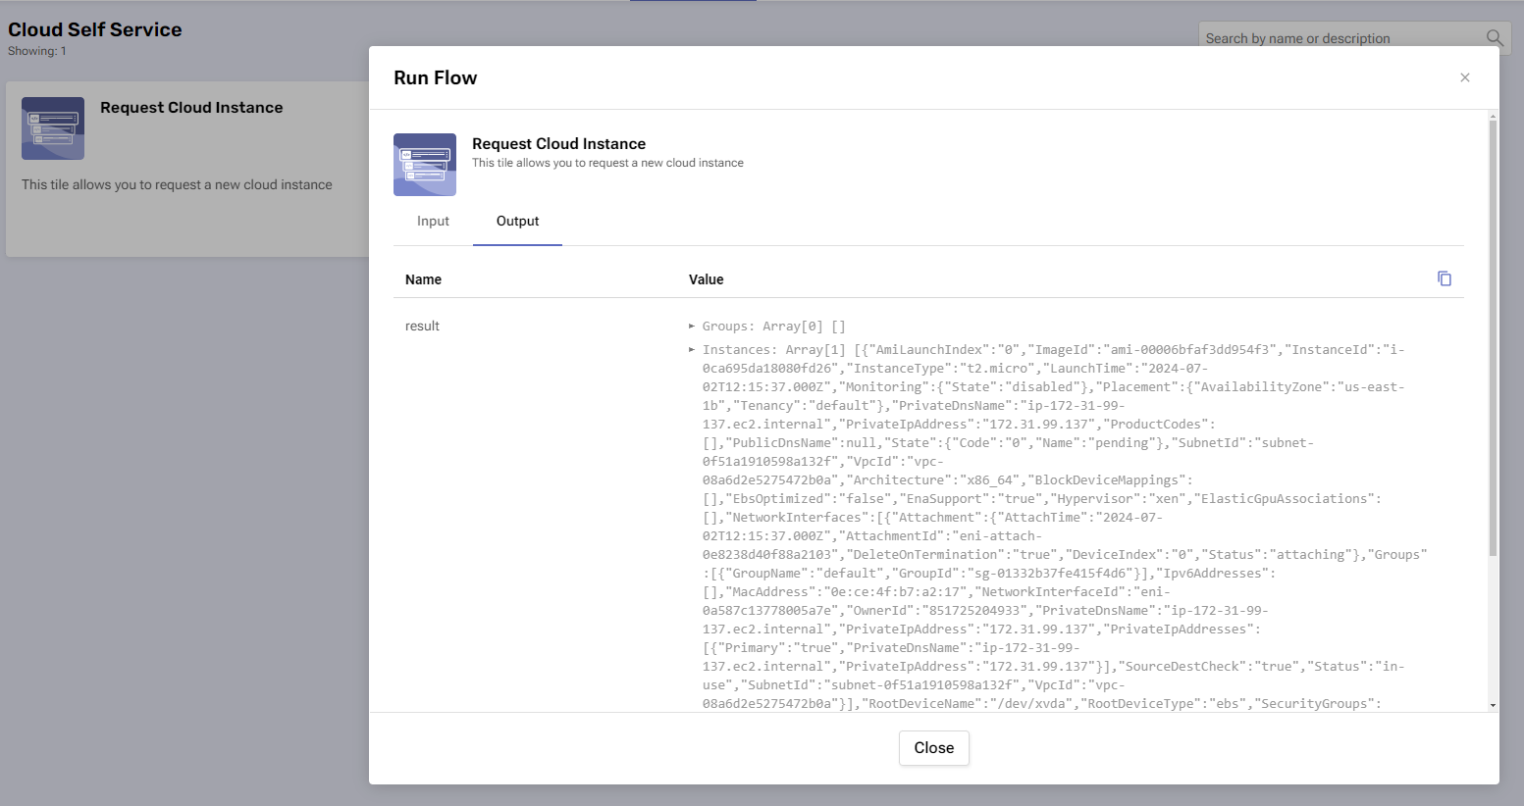
Task: Click the Cloud Self Service page heading
Action: pyautogui.click(x=95, y=29)
